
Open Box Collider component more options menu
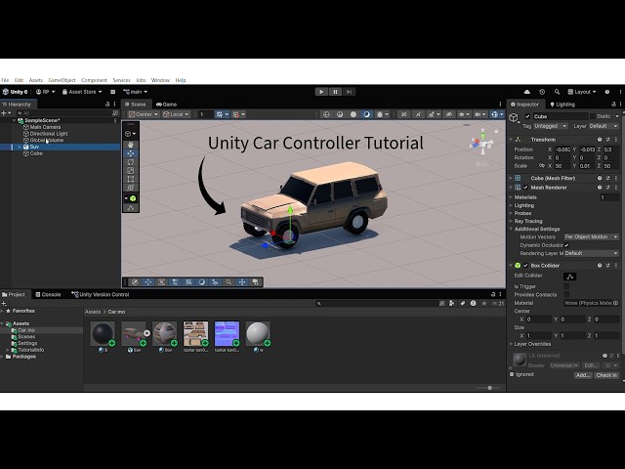(616, 266)
